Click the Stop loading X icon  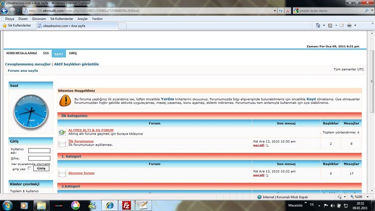[x=288, y=11]
